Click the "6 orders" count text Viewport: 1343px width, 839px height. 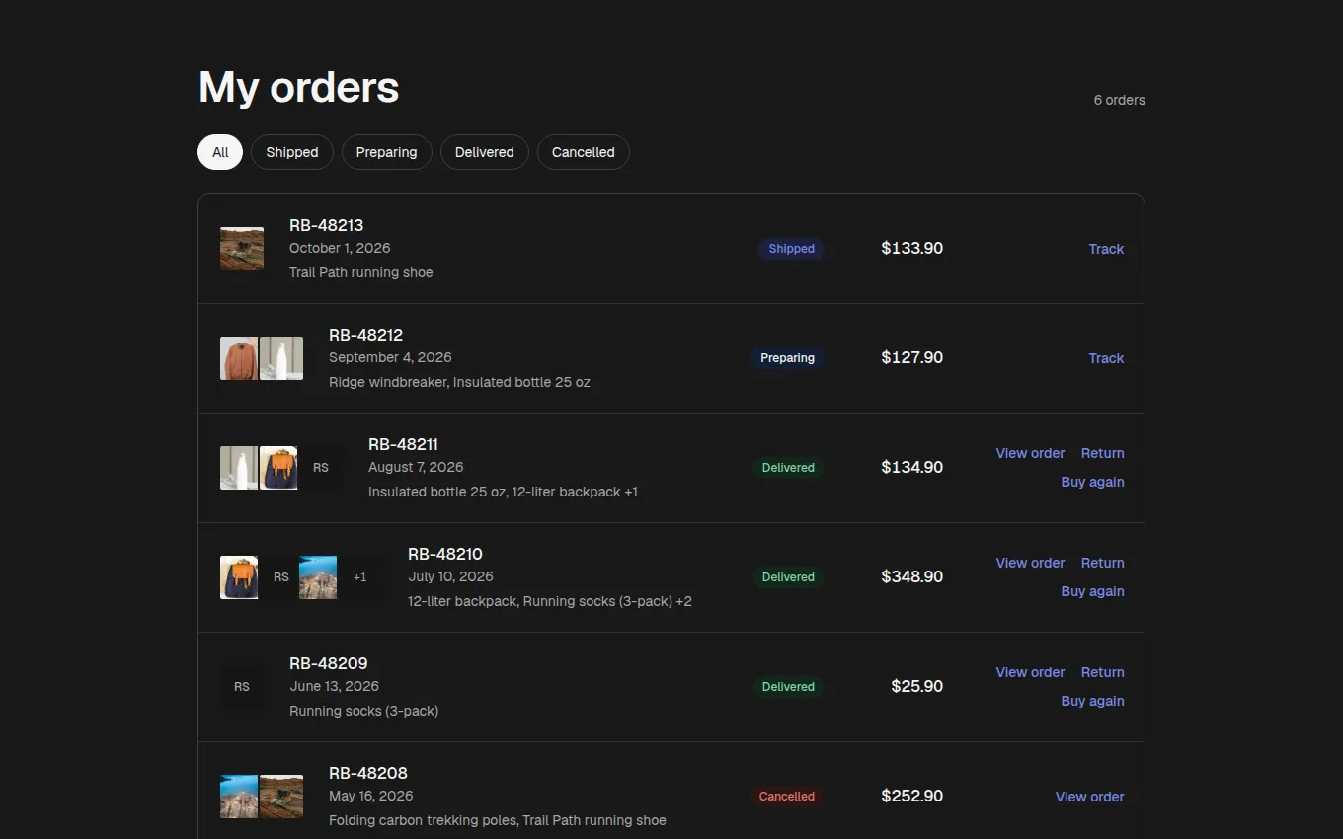1120,100
